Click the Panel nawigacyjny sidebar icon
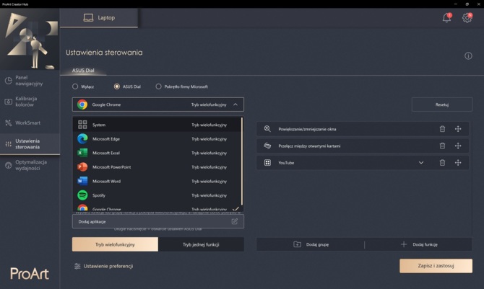 coord(9,81)
